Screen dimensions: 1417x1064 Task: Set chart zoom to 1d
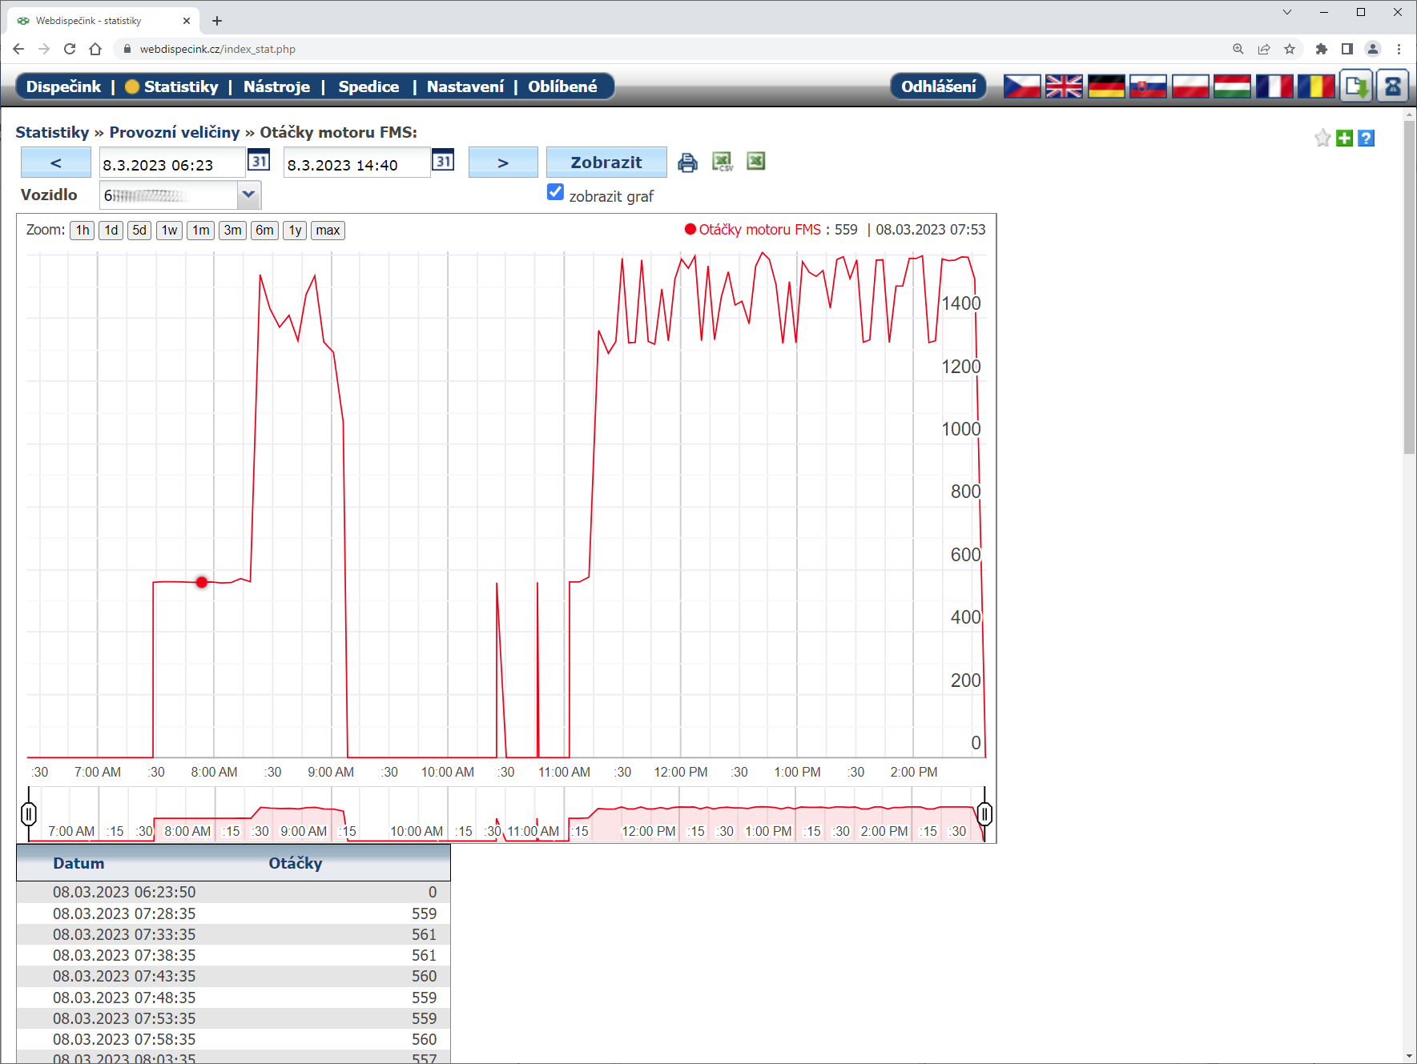point(111,231)
